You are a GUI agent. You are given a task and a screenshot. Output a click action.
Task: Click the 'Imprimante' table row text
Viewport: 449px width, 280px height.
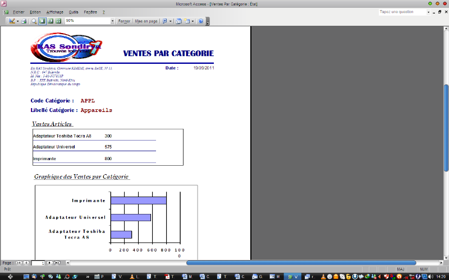point(44,158)
